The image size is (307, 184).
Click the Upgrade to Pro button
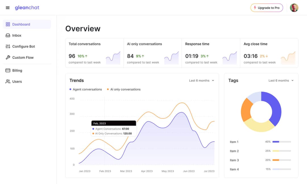[x=267, y=8]
